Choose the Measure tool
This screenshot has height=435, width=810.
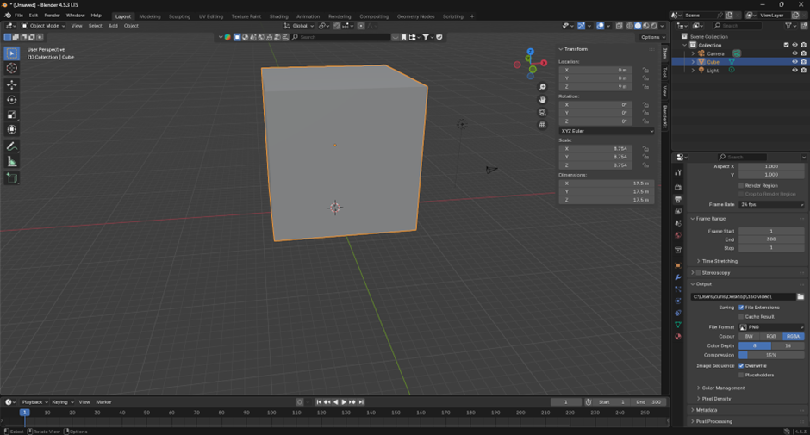11,161
